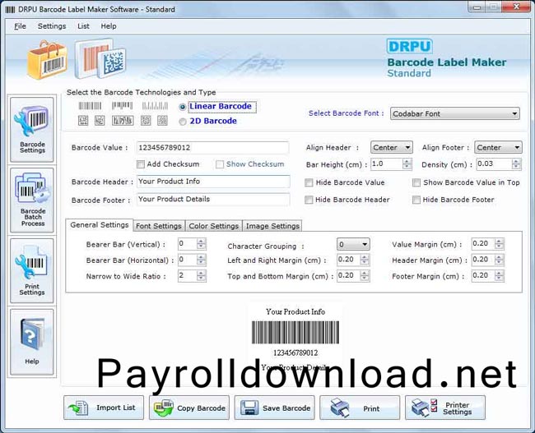Viewport: 535px width, 433px height.
Task: Open Align Footer dropdown
Action: (x=498, y=148)
